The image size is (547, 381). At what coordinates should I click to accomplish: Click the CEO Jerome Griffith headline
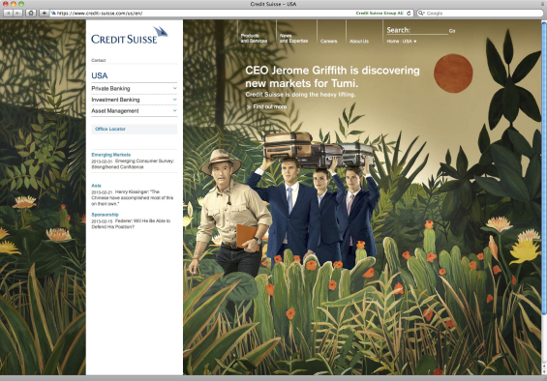[332, 76]
